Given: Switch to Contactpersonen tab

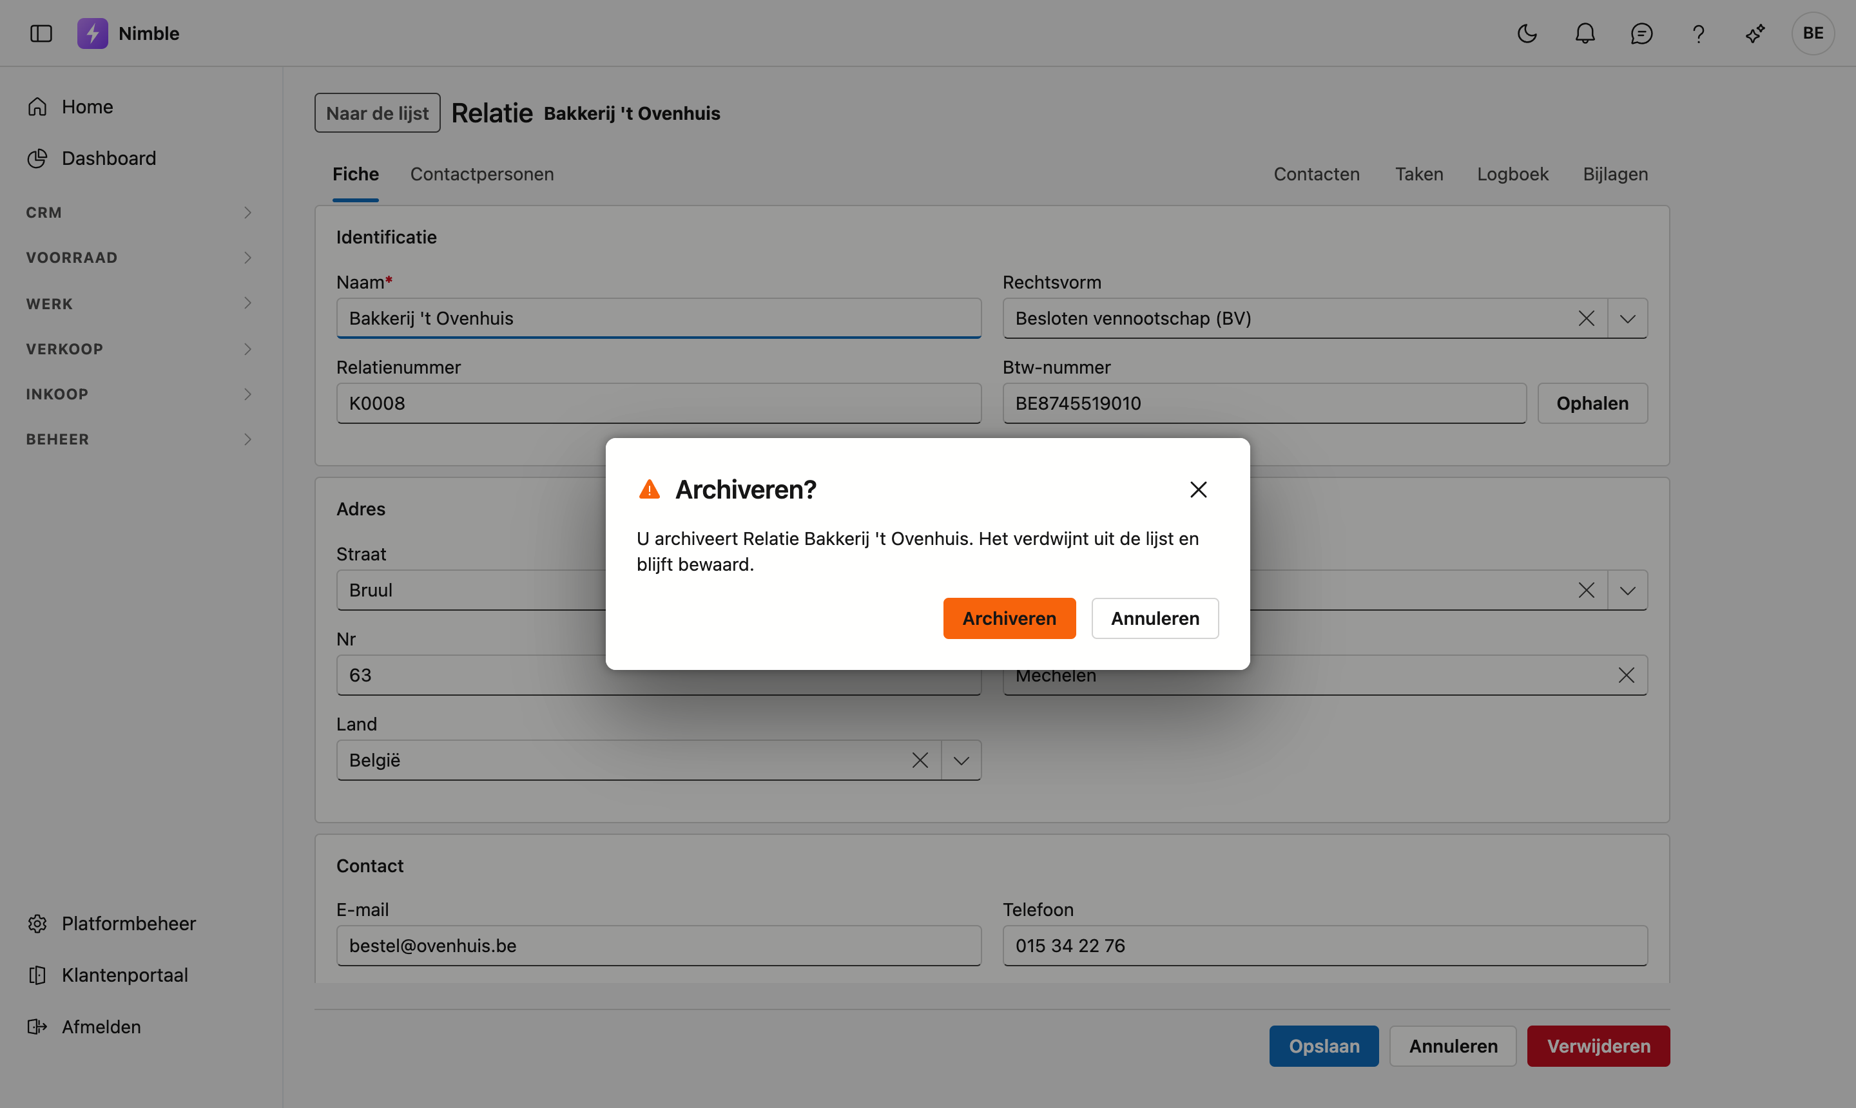Looking at the screenshot, I should 482,174.
